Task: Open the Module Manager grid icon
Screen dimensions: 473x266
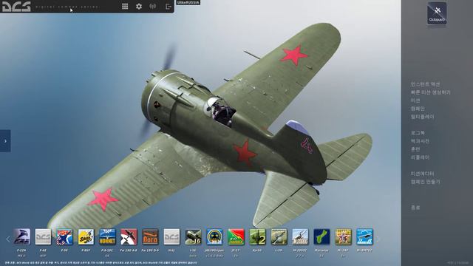Action: [125, 7]
